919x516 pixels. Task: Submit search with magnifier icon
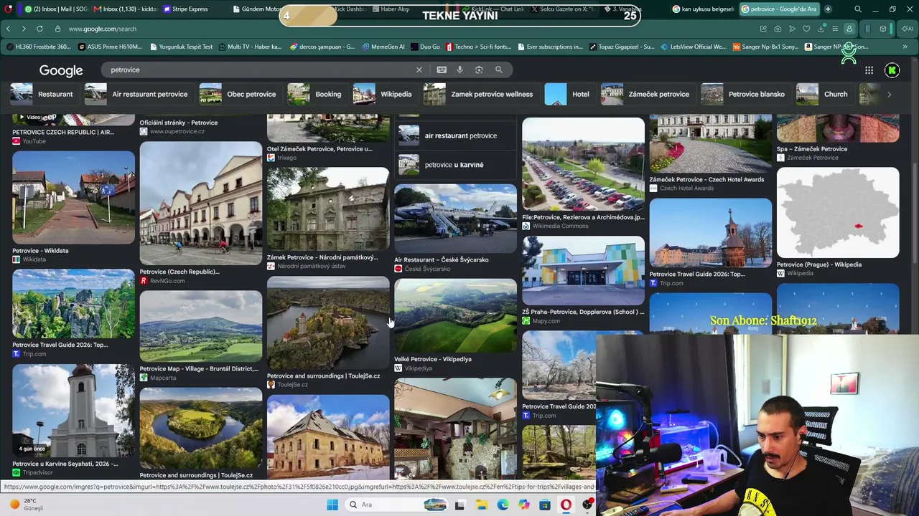click(499, 70)
